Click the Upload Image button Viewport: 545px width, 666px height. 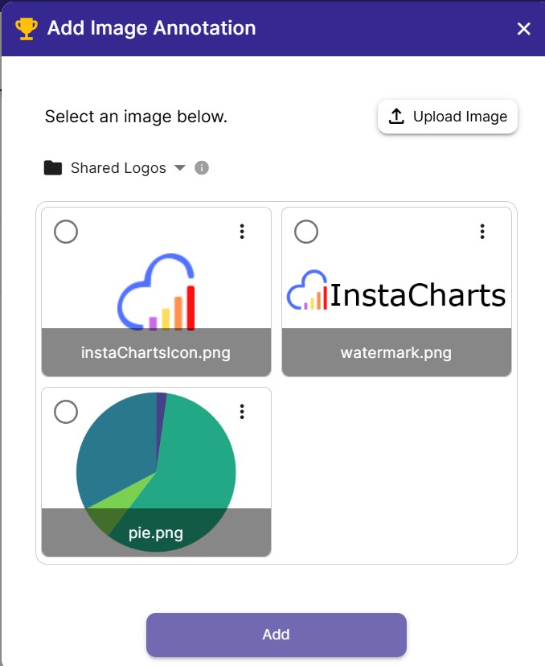(x=447, y=116)
